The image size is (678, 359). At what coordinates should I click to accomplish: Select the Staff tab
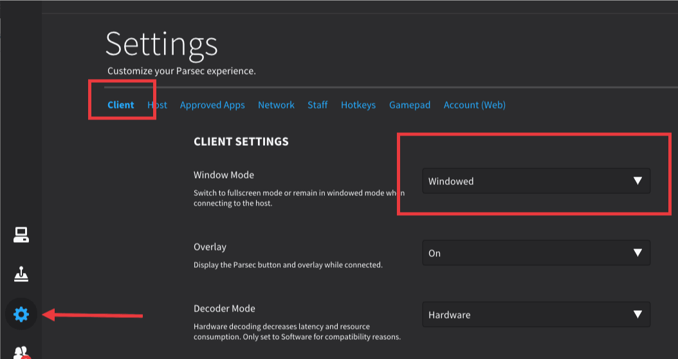[317, 105]
